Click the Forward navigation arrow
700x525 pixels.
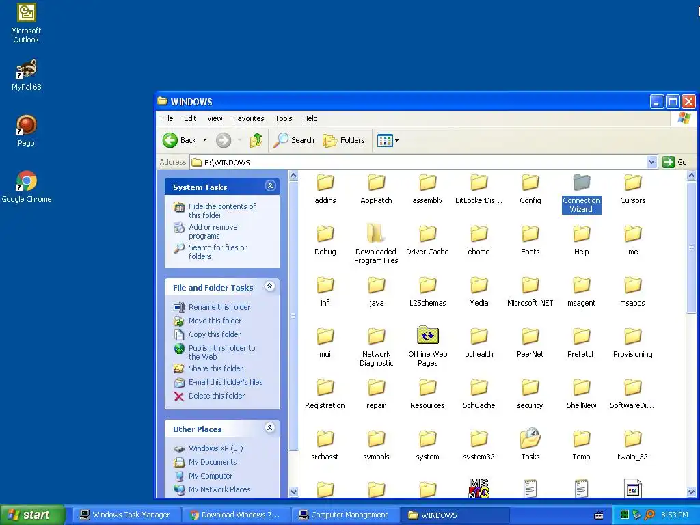pyautogui.click(x=224, y=140)
